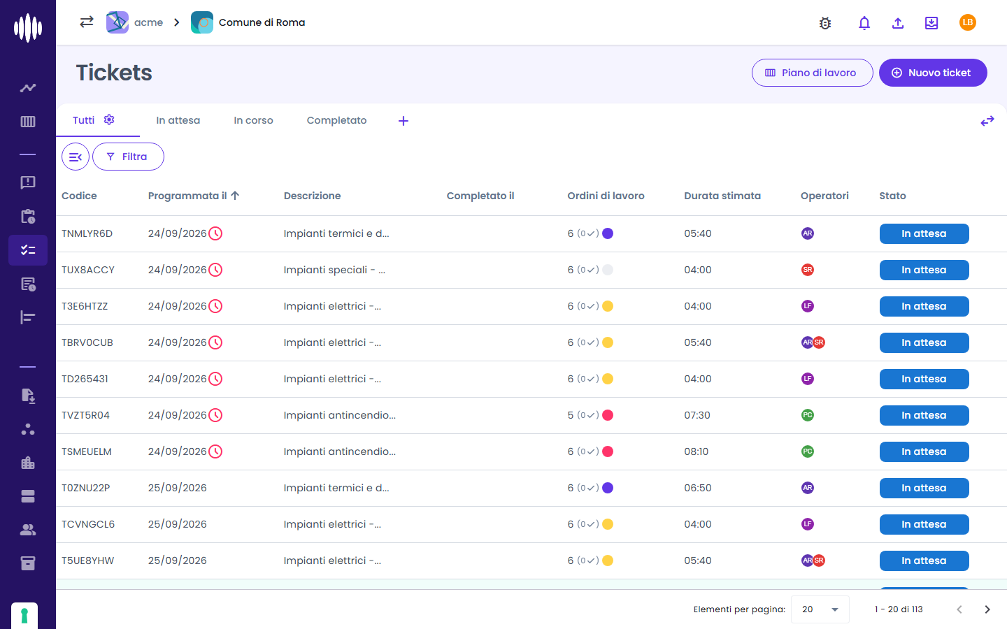Open LB user avatar menu
Viewport: 1007px width, 629px height.
[x=968, y=22]
